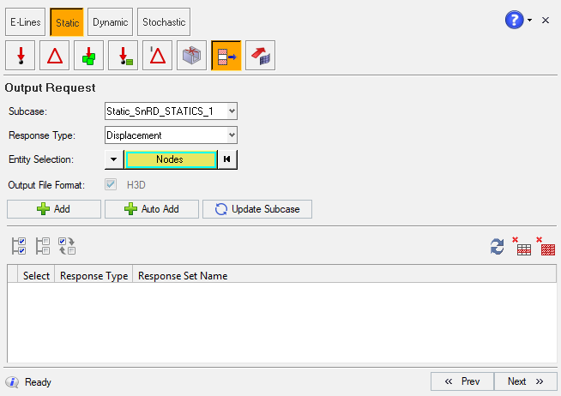Open the Dynamic tab
Viewport: 561px width, 396px height.
110,22
